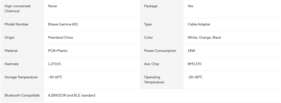Select the "Power Consumption" label
This screenshot has width=281, height=103.
pyautogui.click(x=160, y=51)
